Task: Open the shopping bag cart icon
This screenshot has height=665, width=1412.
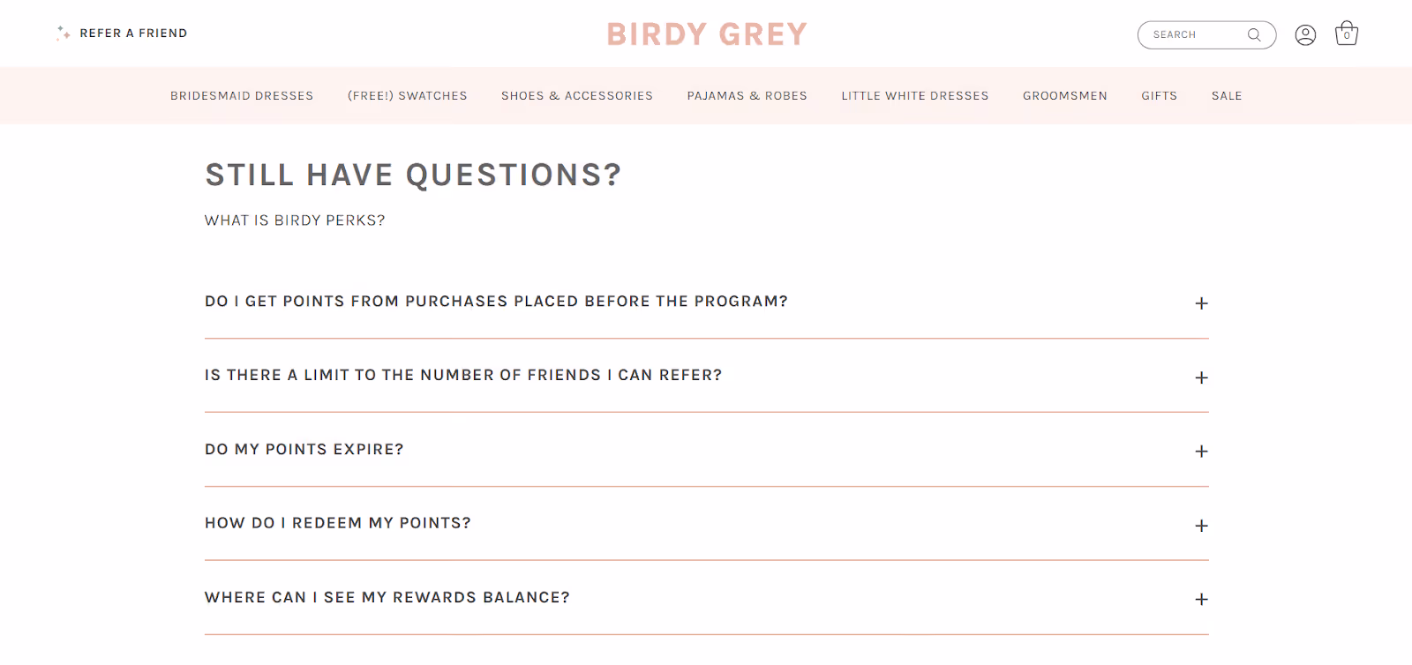Action: point(1347,34)
